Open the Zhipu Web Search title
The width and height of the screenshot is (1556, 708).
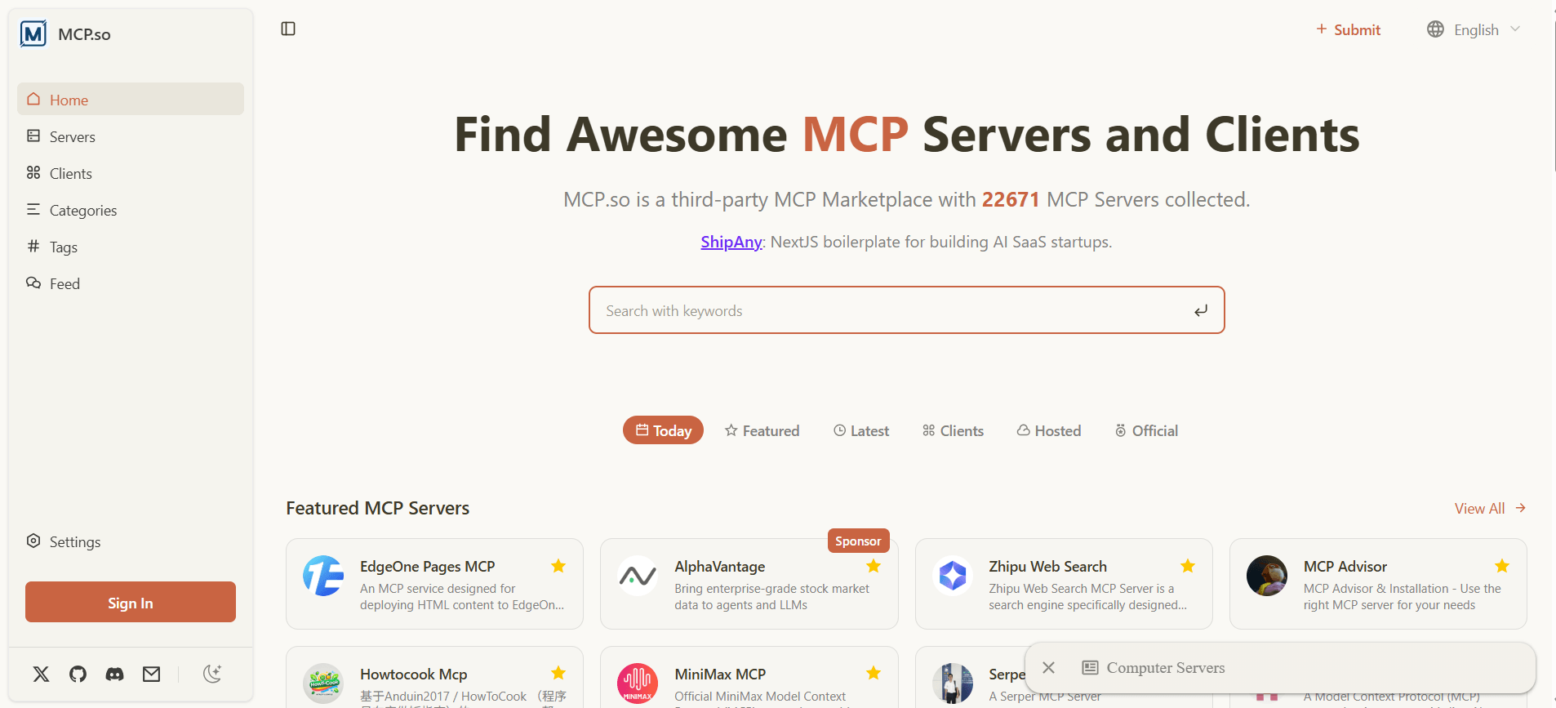tap(1048, 566)
